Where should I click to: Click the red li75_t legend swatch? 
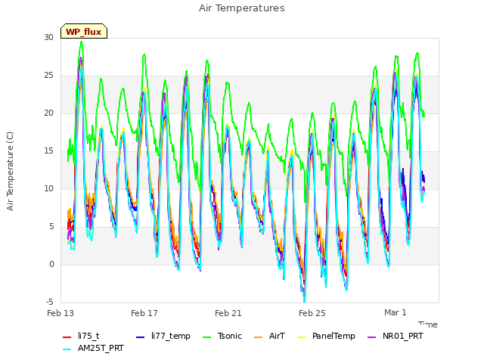pos(67,337)
